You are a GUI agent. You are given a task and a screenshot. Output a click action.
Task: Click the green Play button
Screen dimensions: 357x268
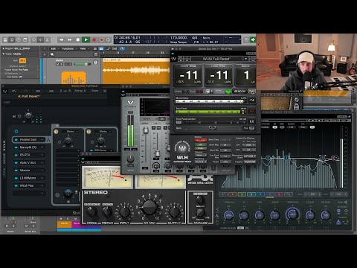click(x=86, y=39)
